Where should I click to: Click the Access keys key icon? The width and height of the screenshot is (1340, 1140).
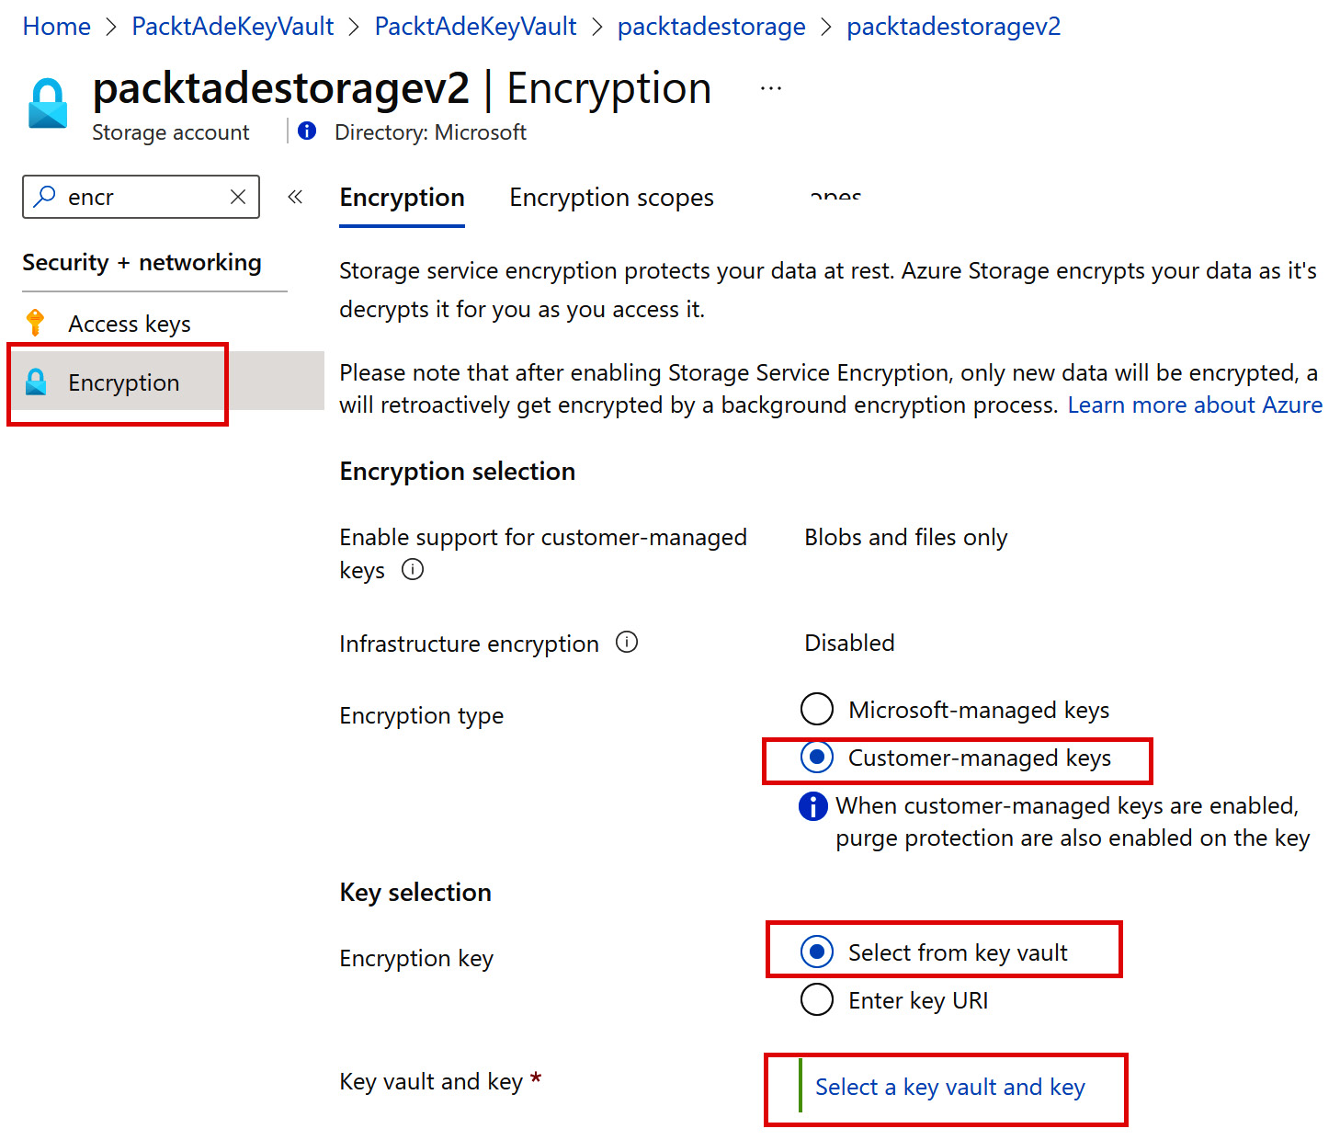click(36, 323)
